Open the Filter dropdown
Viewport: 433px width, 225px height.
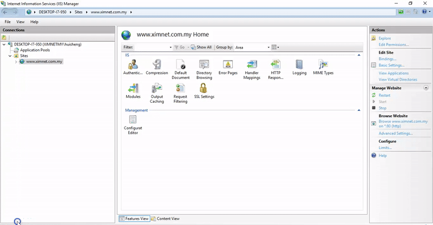[x=170, y=48]
